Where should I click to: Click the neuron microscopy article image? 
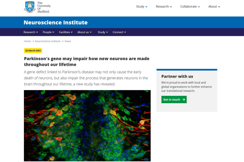[87, 125]
